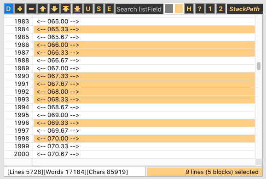The width and height of the screenshot is (266, 179).
Task: Click the 9 lines selected status
Action: [x=204, y=172]
